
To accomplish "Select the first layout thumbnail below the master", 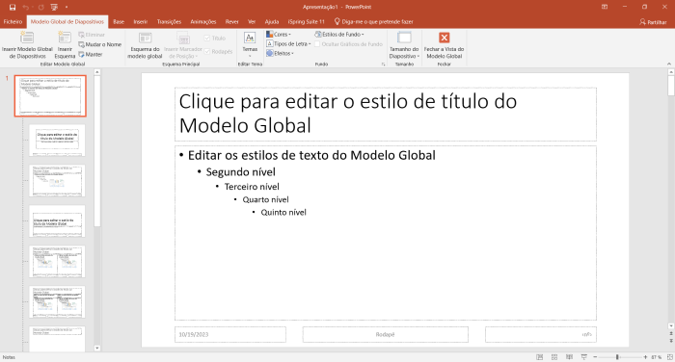I will tap(57, 141).
